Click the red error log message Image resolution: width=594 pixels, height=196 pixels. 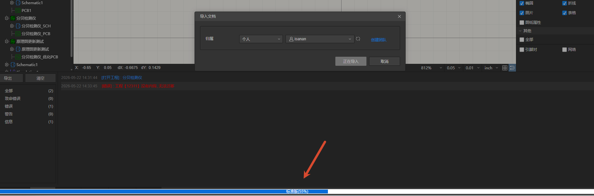click(x=138, y=86)
